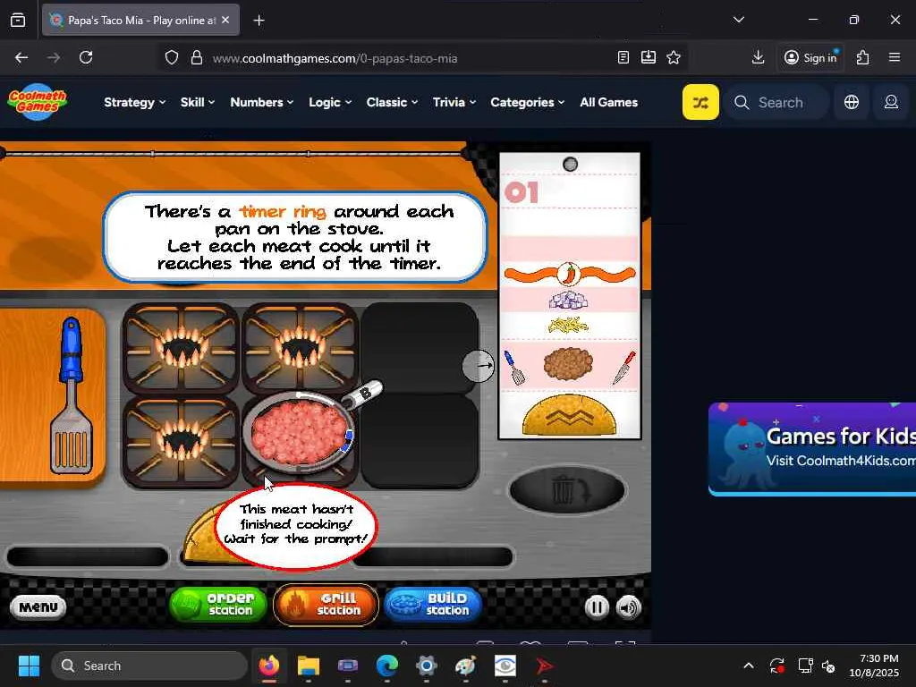
Task: Click the Coolmath Games logo
Action: click(x=38, y=102)
